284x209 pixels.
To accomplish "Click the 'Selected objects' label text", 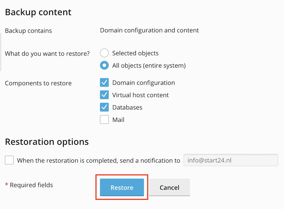I will [x=135, y=53].
